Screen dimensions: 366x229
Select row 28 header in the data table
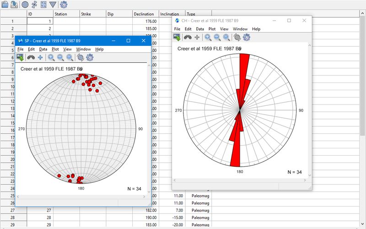pos(13,218)
